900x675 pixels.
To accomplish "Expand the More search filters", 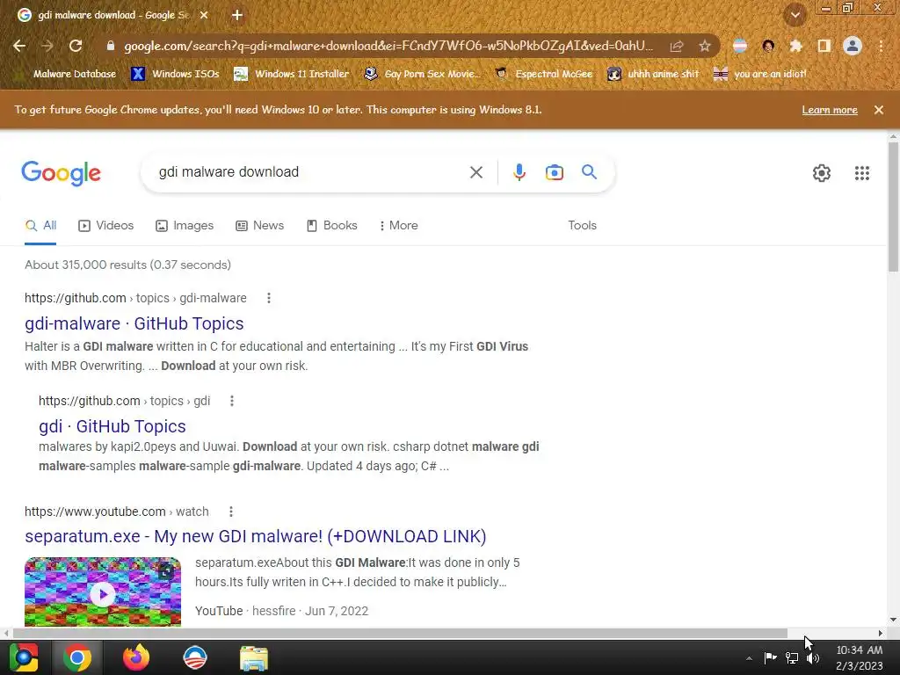I will point(398,226).
